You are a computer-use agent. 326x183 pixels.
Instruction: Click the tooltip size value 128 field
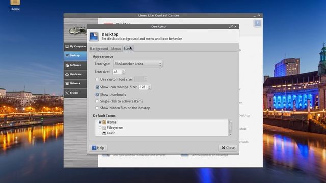[143, 87]
